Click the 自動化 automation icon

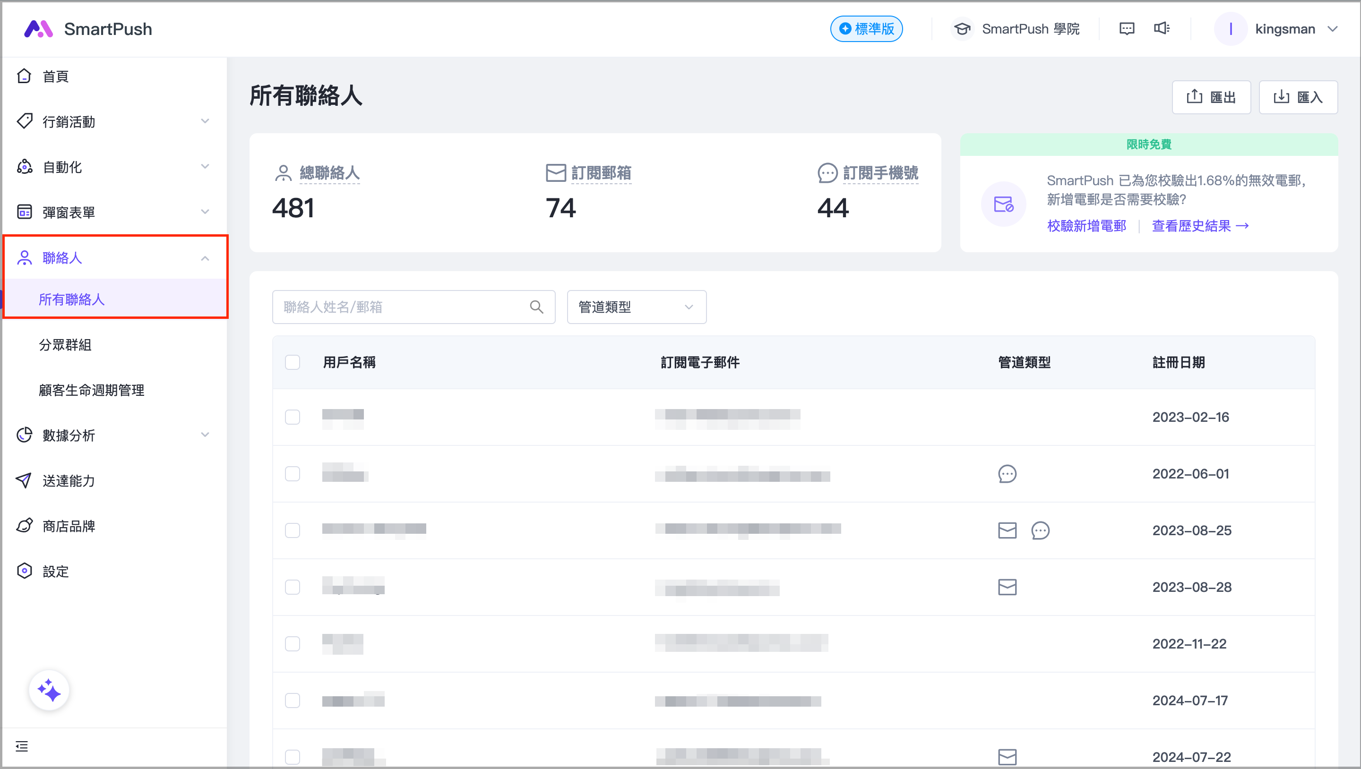point(24,167)
